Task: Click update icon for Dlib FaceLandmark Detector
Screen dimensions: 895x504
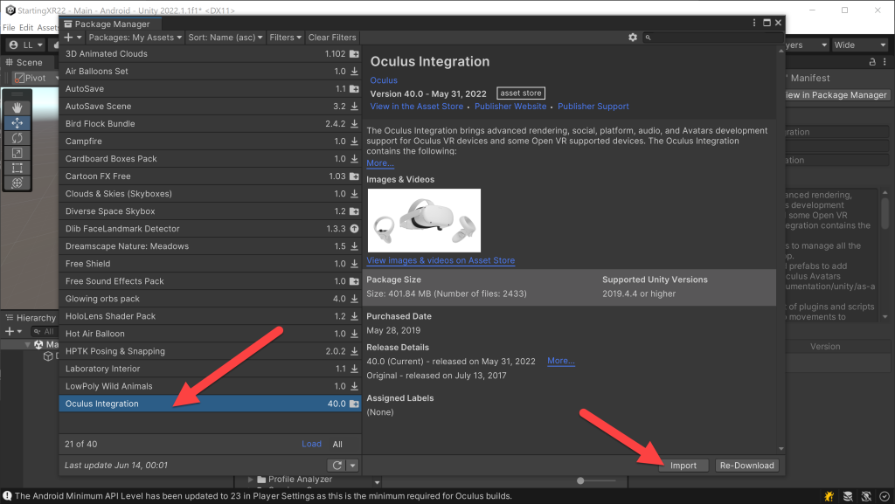Action: (355, 229)
